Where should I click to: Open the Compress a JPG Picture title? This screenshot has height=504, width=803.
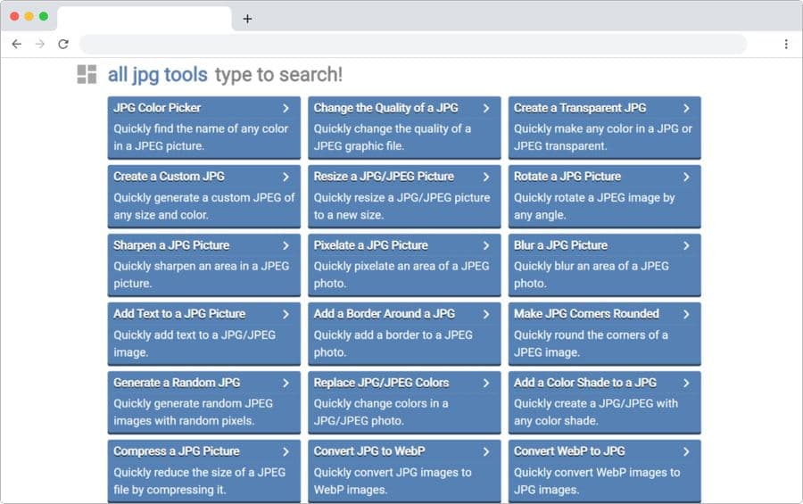click(176, 450)
